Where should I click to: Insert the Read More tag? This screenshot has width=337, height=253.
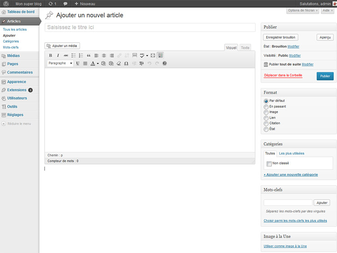click(x=134, y=55)
